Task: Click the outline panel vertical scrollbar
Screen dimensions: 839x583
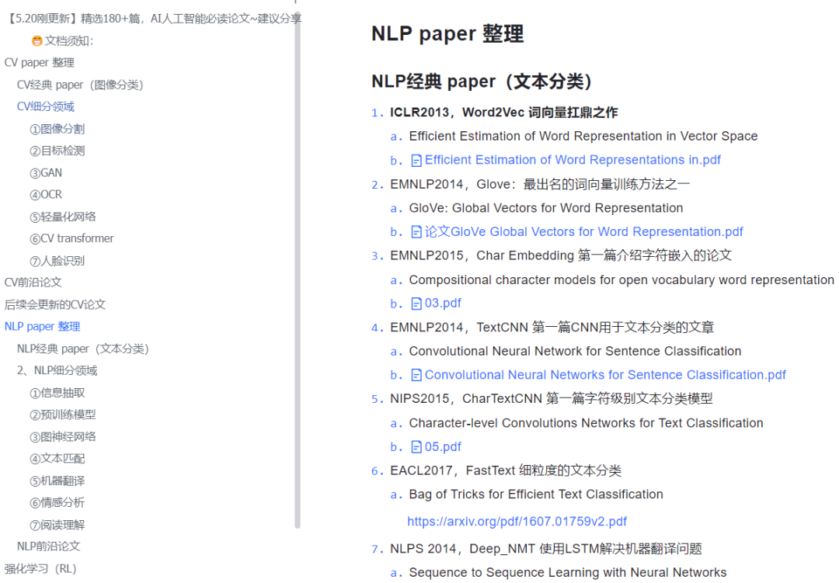Action: tap(298, 270)
